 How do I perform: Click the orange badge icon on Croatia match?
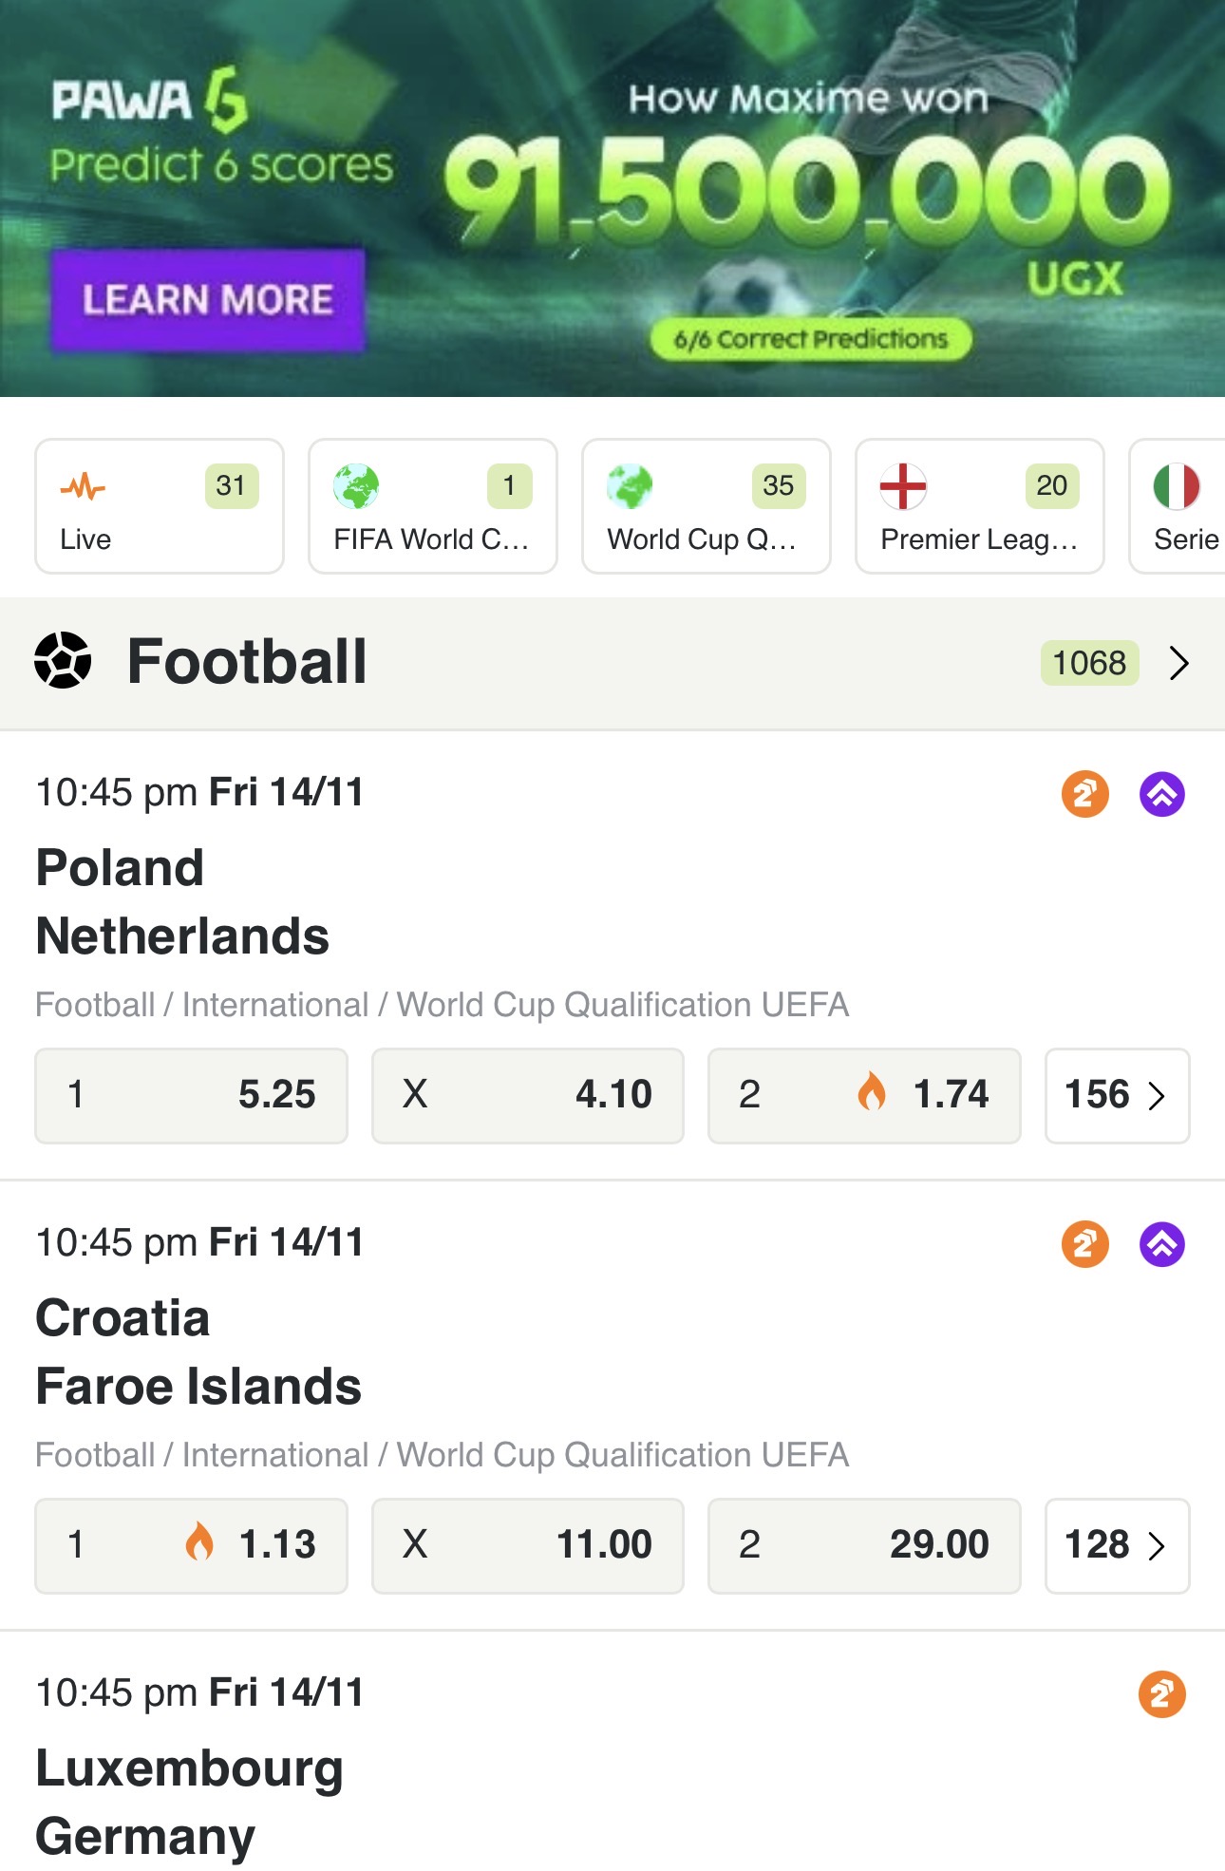coord(1084,1244)
